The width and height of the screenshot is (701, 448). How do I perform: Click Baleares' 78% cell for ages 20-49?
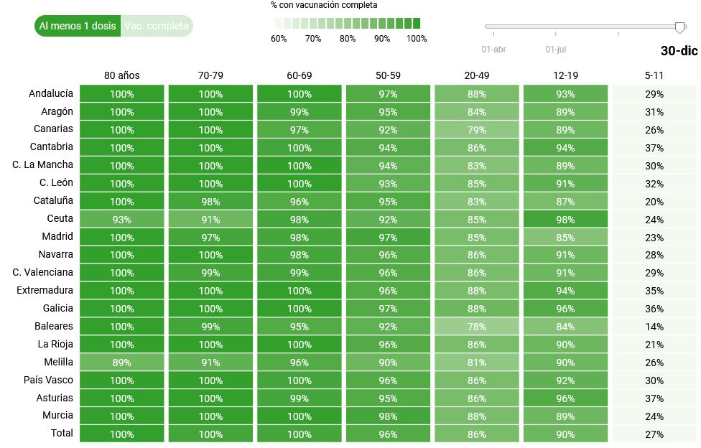click(477, 327)
